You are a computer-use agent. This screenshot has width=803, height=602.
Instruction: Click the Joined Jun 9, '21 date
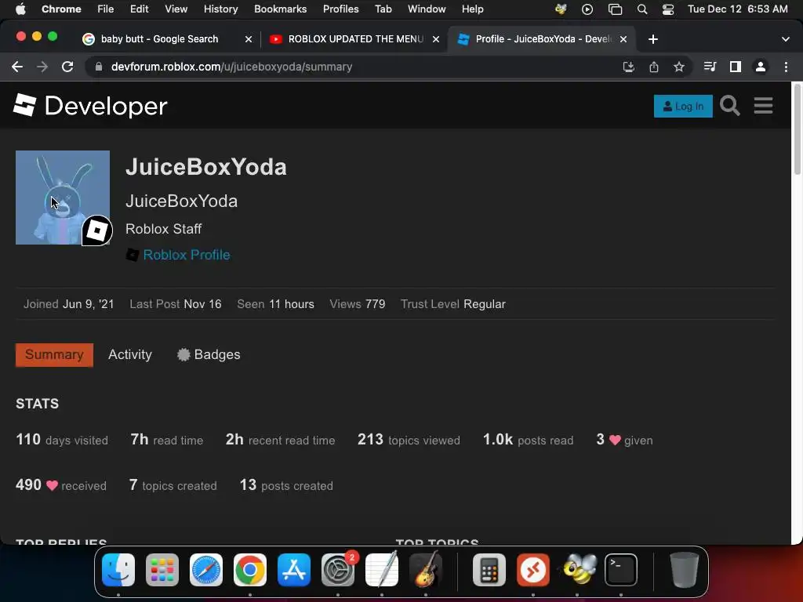[x=88, y=304]
